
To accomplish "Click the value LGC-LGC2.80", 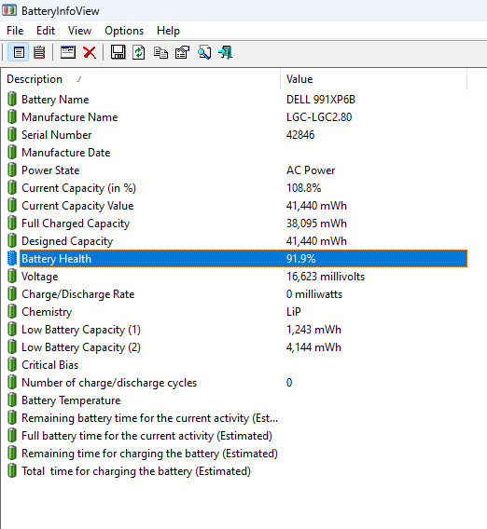I will (x=319, y=117).
